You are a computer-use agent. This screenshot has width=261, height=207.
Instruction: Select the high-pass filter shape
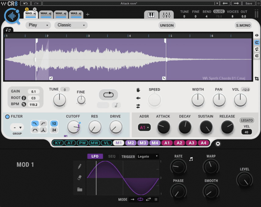click(43, 124)
